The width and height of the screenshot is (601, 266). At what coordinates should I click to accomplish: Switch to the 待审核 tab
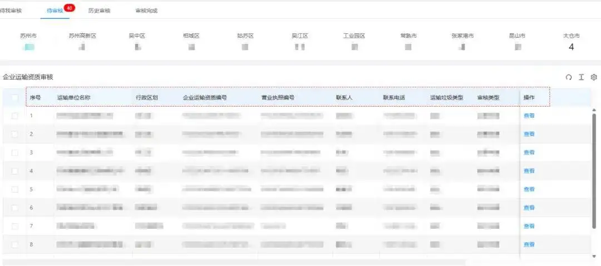click(56, 11)
